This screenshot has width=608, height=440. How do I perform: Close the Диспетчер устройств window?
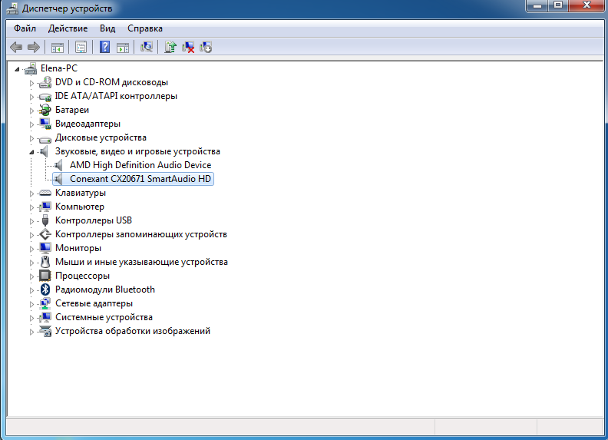pyautogui.click(x=587, y=5)
